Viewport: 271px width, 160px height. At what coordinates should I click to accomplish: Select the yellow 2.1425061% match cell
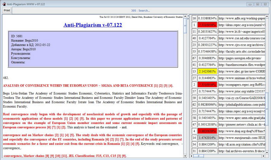[x=206, y=71]
